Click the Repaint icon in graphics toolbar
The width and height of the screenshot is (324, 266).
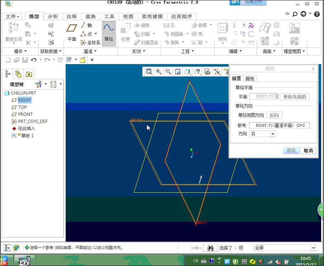(x=178, y=72)
